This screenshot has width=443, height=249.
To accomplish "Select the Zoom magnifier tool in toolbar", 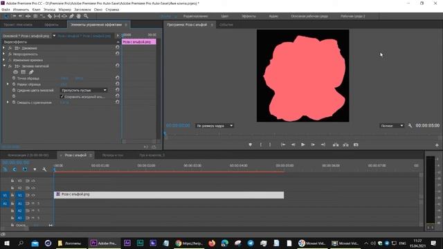I will [86, 17].
